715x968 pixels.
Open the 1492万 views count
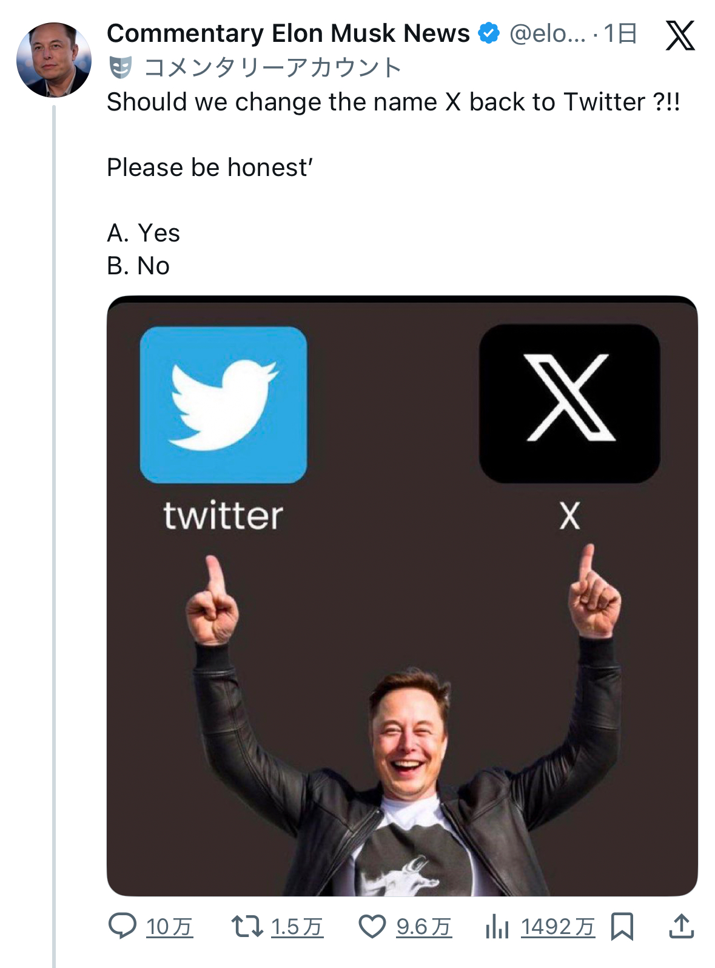(x=557, y=927)
